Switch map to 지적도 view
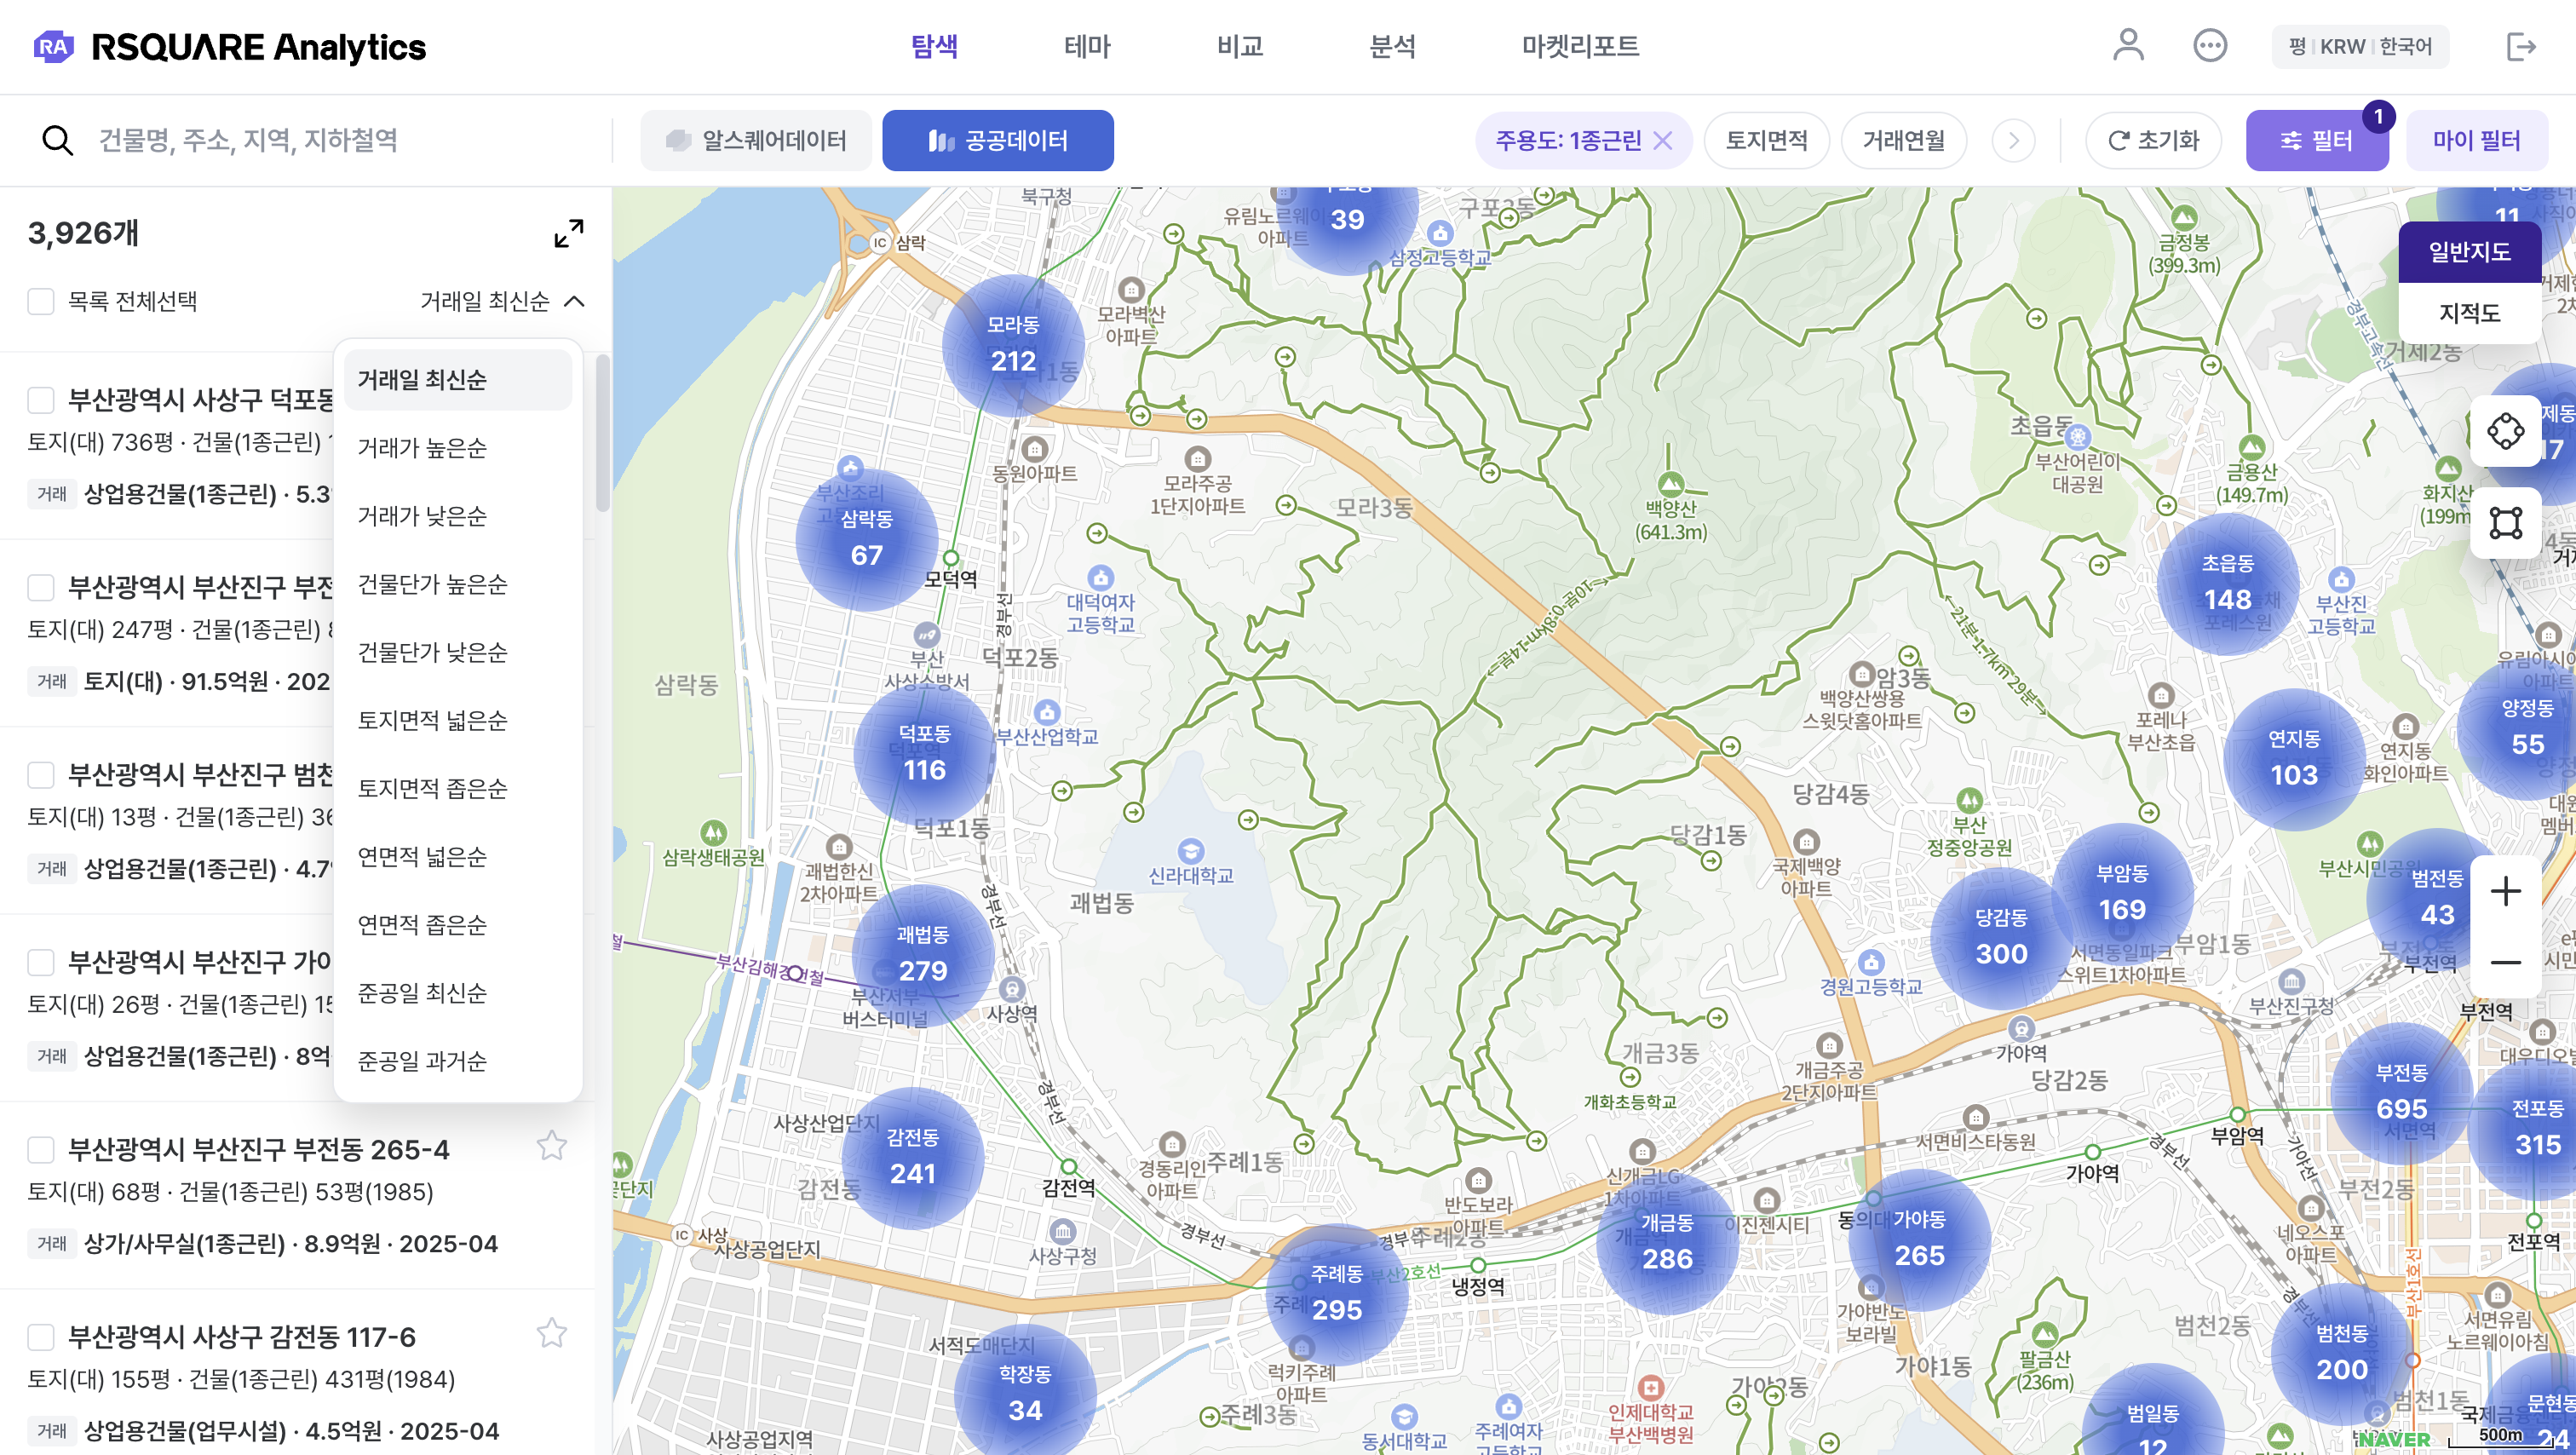The height and width of the screenshot is (1455, 2576). point(2469,313)
